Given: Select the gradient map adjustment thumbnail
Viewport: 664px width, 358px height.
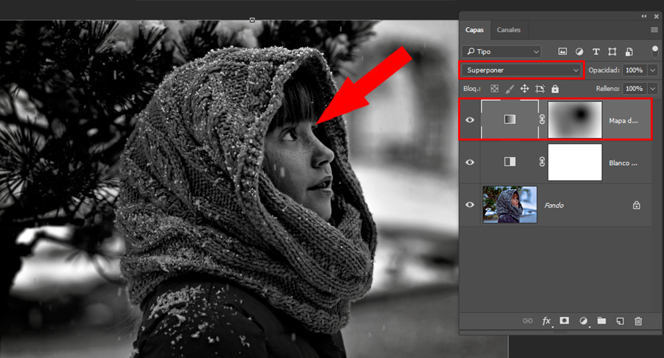Looking at the screenshot, I should (510, 119).
